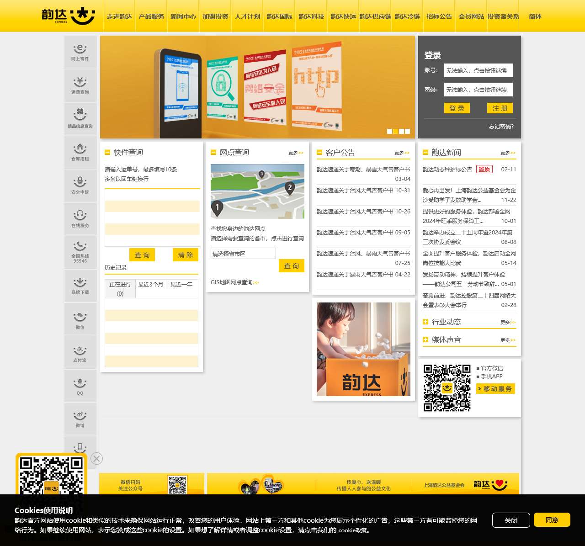This screenshot has height=546, width=585.
Task: Select the second banner carousel dot
Action: [395, 131]
